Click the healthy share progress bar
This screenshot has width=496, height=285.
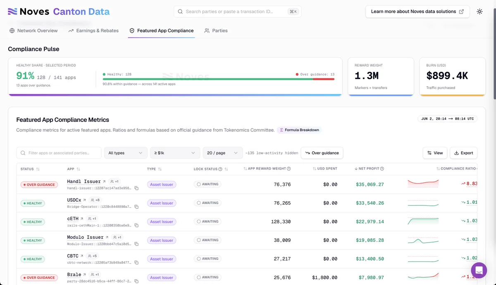point(218,79)
